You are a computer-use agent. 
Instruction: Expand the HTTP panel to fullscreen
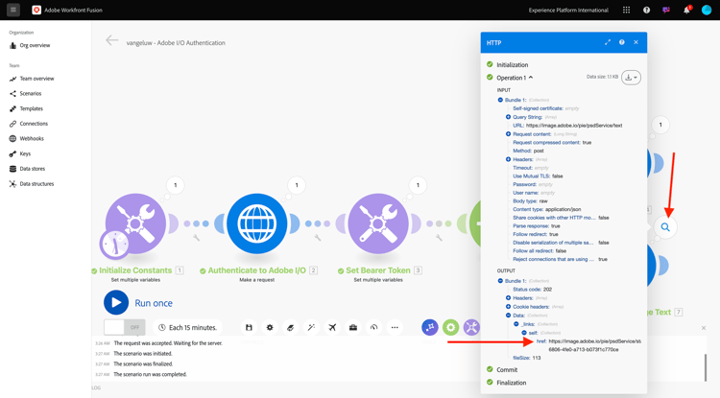click(608, 42)
